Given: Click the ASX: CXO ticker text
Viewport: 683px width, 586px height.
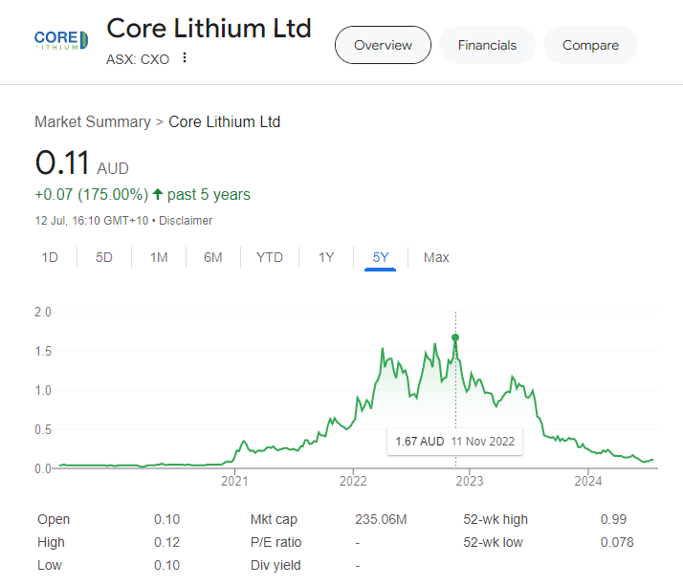Looking at the screenshot, I should tap(138, 59).
